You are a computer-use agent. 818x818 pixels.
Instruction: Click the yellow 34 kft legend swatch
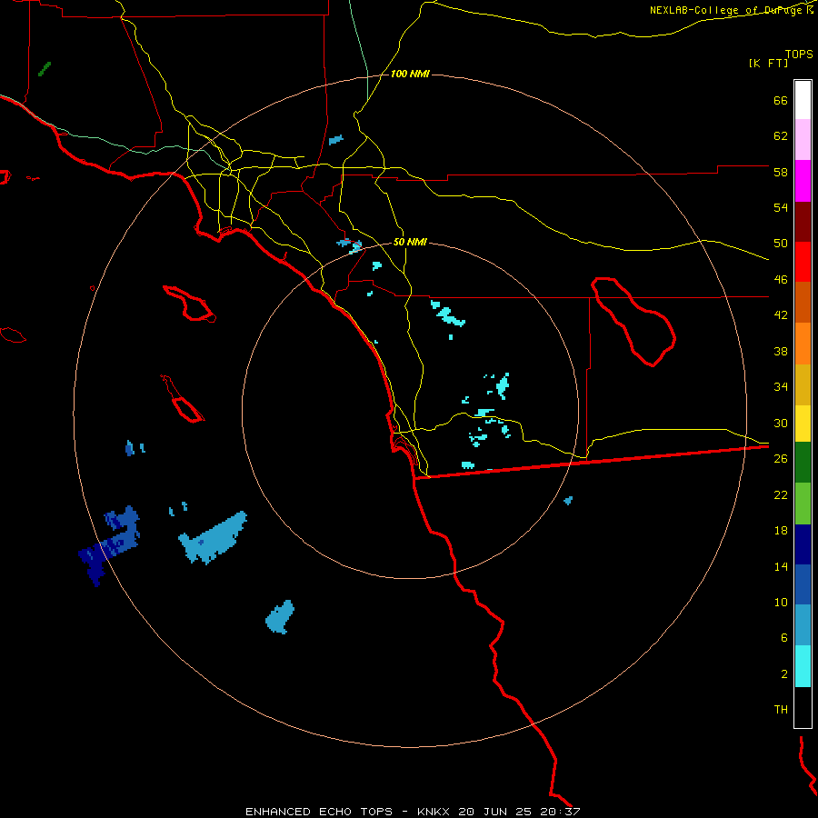coord(803,423)
